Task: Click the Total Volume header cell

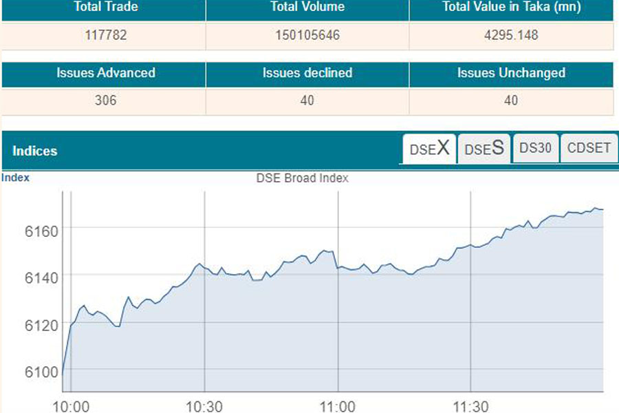Action: [x=307, y=8]
